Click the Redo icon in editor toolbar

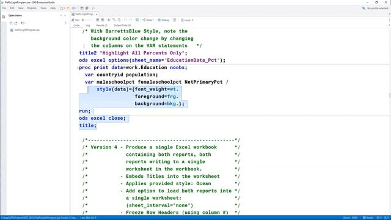tap(130, 20)
